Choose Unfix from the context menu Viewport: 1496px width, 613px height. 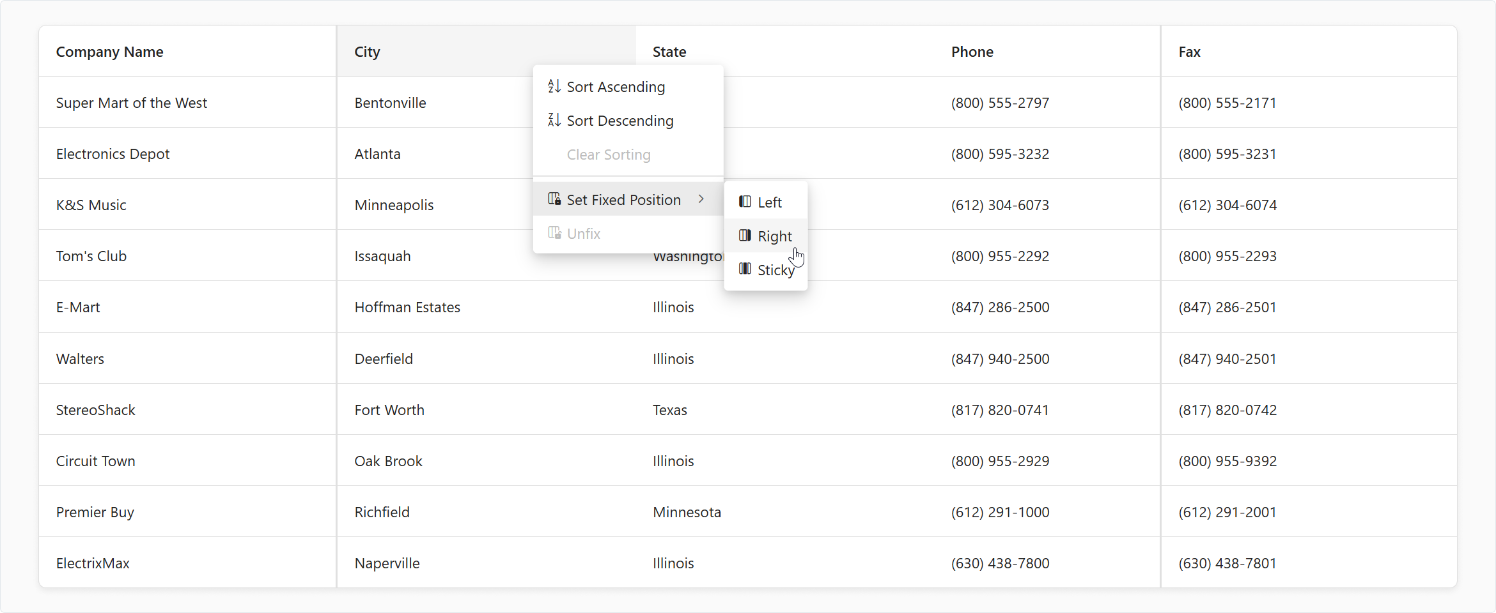pyautogui.click(x=583, y=233)
